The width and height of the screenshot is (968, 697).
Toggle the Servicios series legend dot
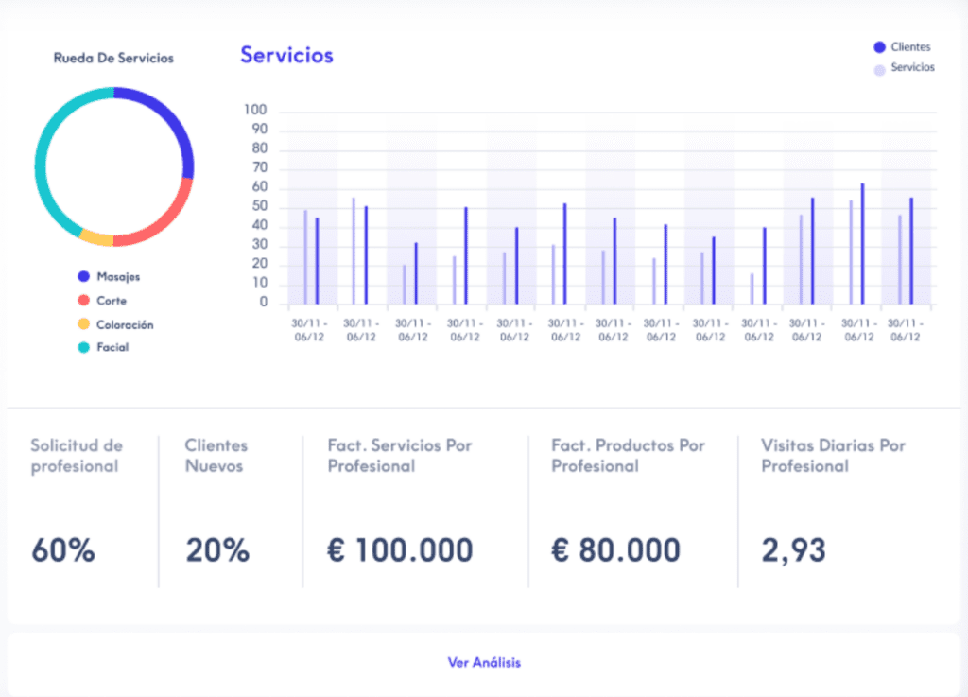point(880,70)
